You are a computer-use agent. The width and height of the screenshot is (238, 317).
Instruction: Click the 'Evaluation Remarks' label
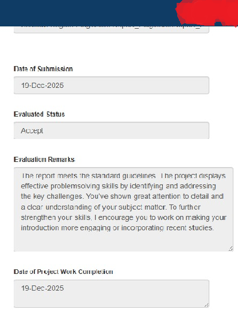[x=44, y=160]
